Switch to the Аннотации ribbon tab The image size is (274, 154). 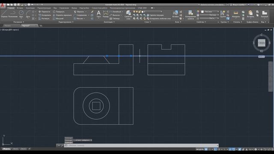click(x=30, y=8)
